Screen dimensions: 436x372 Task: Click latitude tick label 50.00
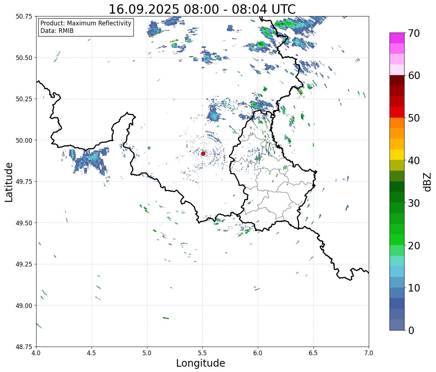pyautogui.click(x=24, y=140)
